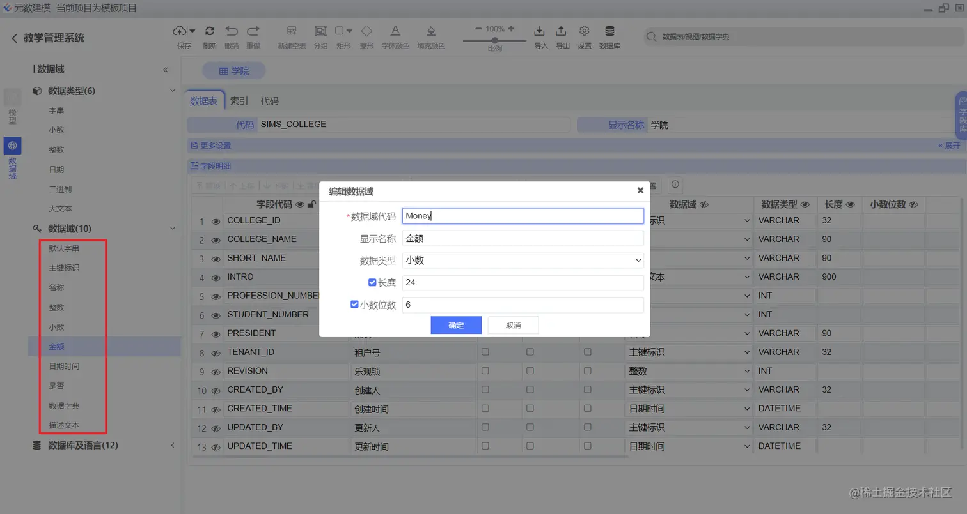The width and height of the screenshot is (967, 514).
Task: Open the 字体颜色 font color tool
Action: 395,31
